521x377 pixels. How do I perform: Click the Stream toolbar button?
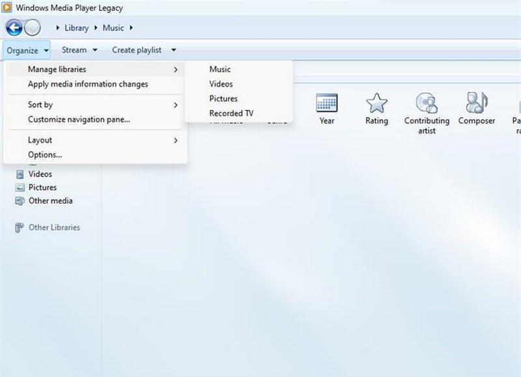coord(79,50)
